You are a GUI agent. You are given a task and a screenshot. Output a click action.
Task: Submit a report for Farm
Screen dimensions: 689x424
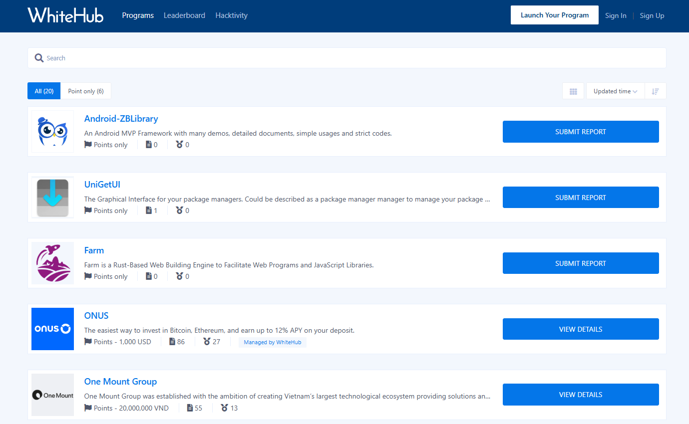(581, 263)
